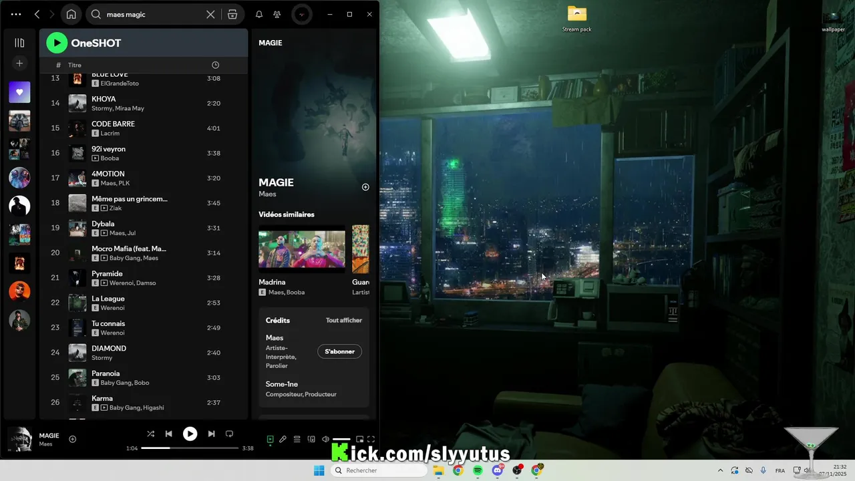Open the Windows Start menu

pos(319,470)
